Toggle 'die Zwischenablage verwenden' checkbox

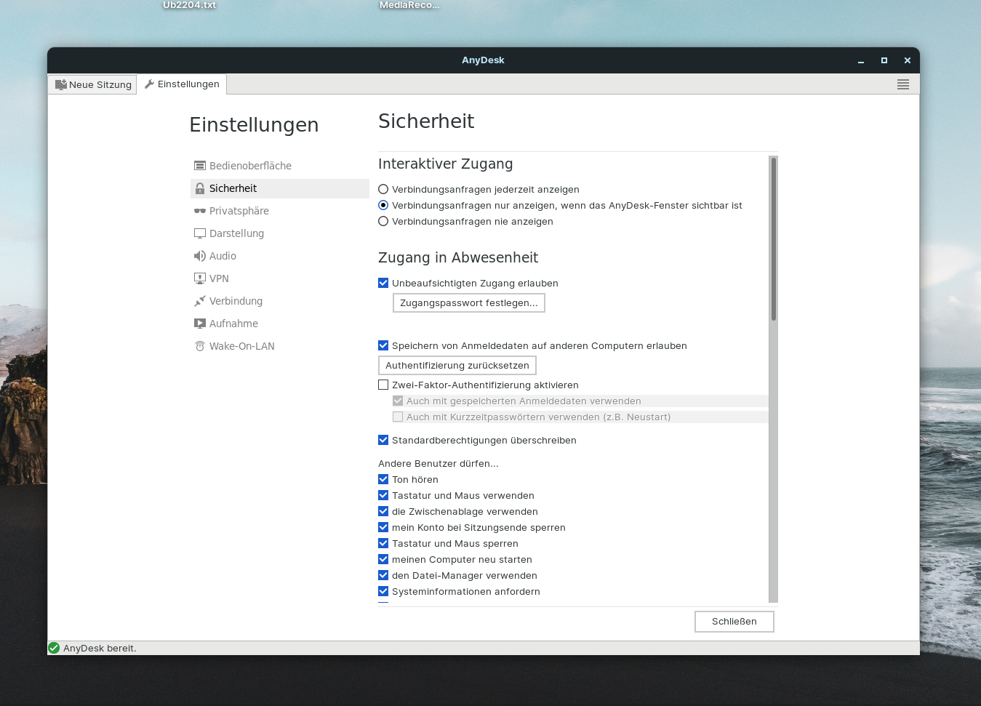click(383, 511)
